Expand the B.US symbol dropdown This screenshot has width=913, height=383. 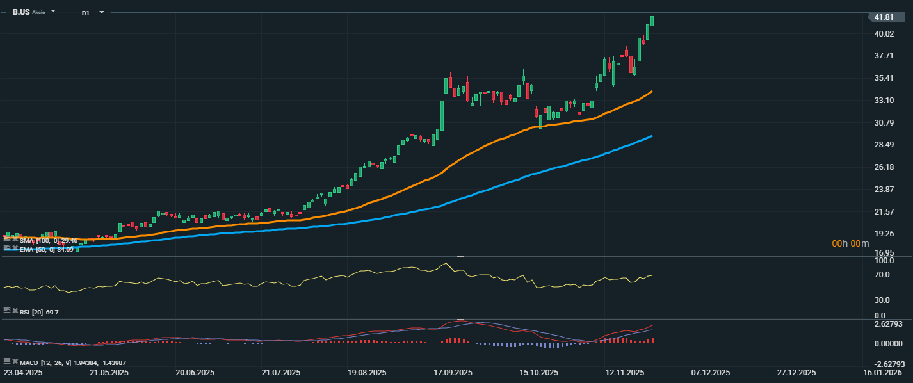[x=53, y=12]
